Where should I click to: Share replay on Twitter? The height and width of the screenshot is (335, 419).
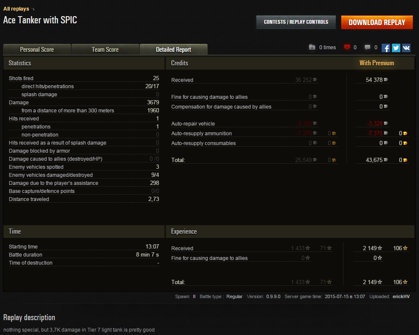396,48
